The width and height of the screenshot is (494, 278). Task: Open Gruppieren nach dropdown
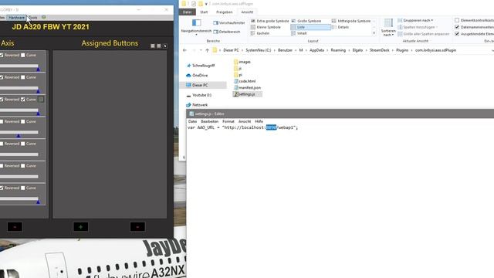point(415,20)
